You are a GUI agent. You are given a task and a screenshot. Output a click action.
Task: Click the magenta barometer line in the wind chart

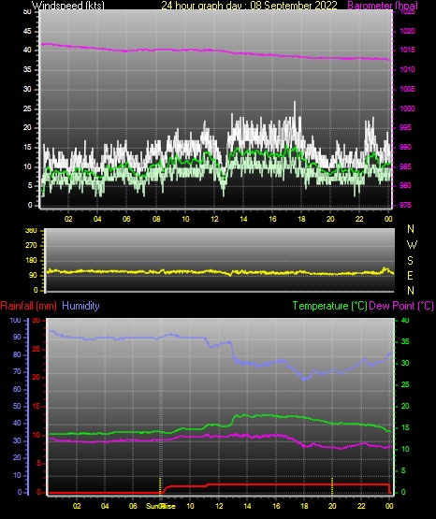[x=215, y=50]
